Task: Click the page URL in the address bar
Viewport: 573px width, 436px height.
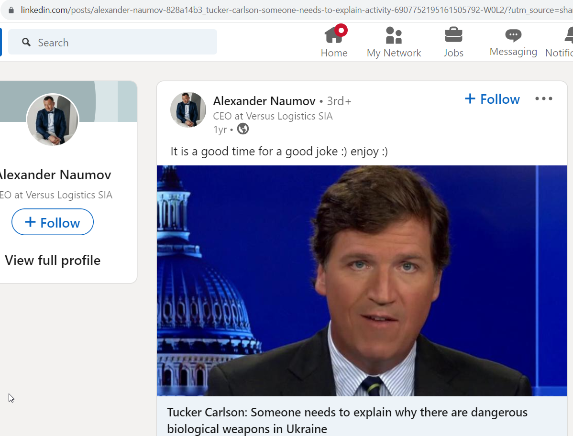Action: [297, 10]
